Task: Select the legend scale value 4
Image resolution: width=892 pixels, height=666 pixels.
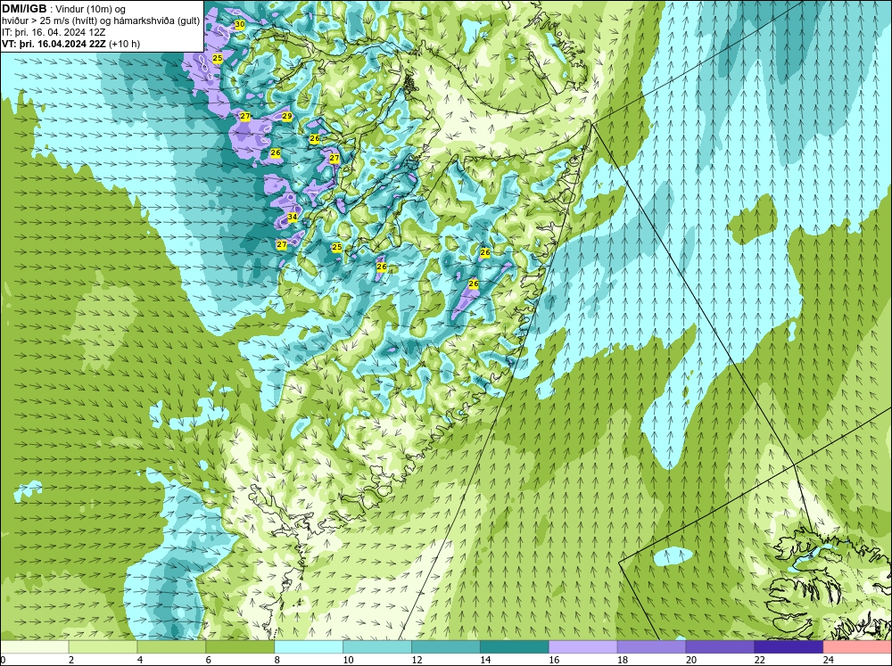Action: (x=140, y=660)
